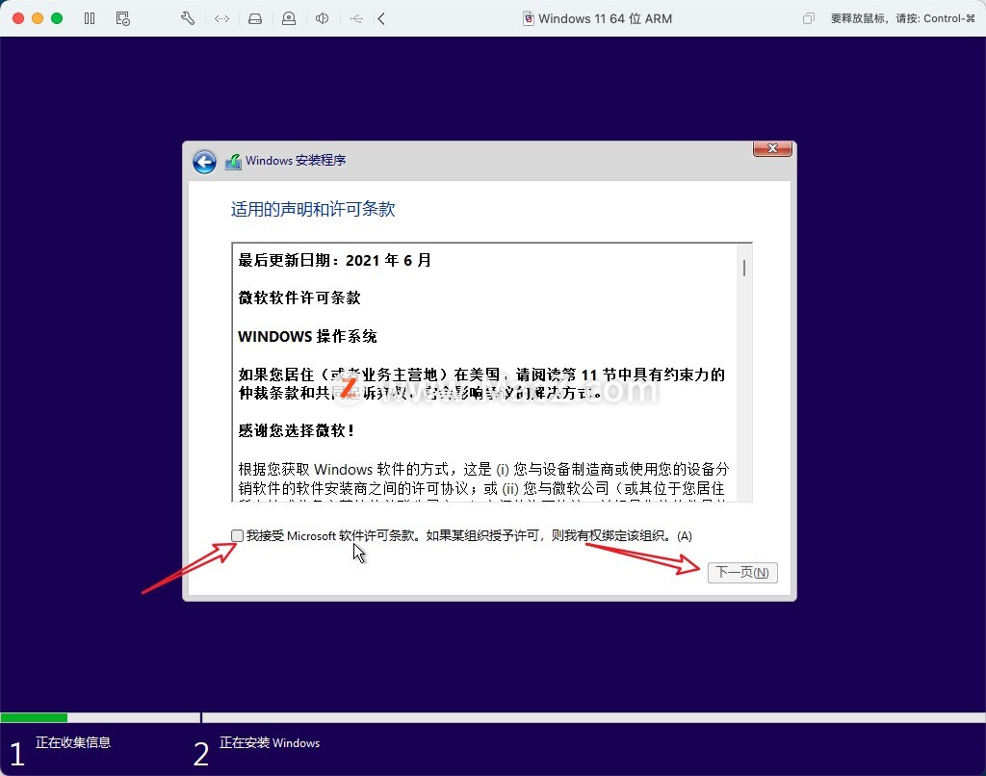Viewport: 986px width, 776px height.
Task: Click the window title Windows 11 64 位 ARM
Action: pyautogui.click(x=605, y=19)
